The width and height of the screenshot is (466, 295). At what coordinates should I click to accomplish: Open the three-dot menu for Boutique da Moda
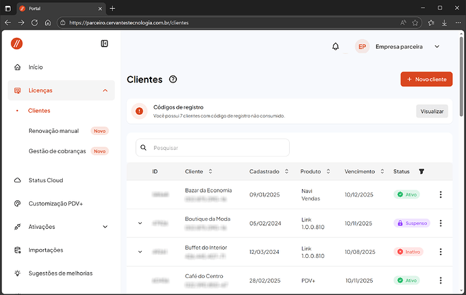[440, 223]
